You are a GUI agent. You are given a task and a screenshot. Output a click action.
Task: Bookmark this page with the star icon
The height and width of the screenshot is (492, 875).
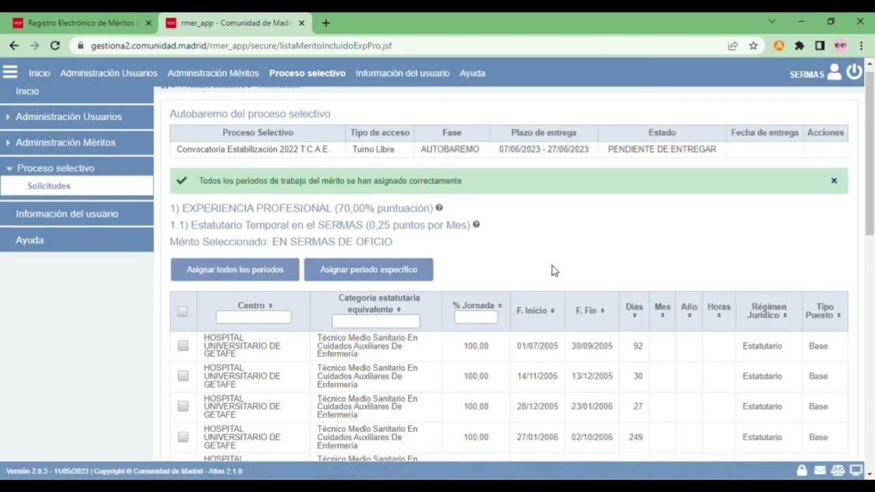tap(753, 46)
